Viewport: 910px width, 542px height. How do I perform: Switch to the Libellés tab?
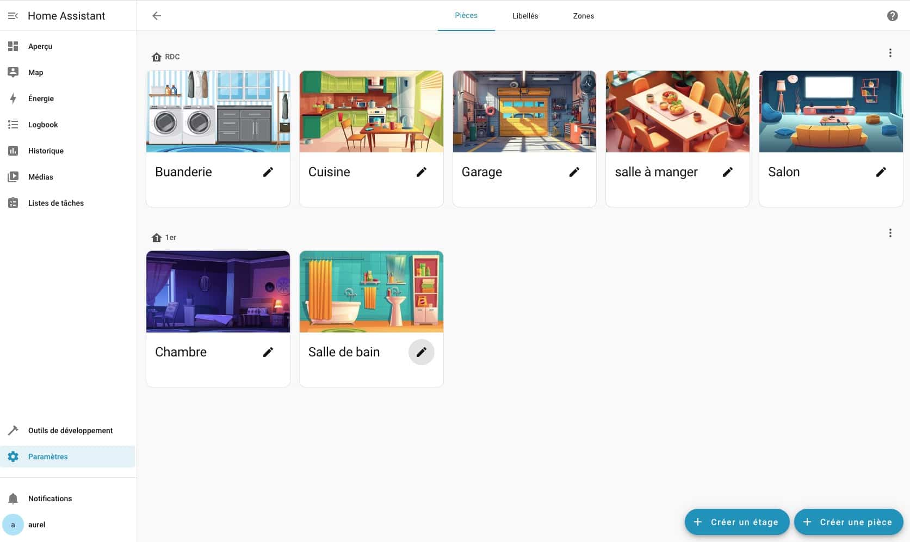(x=525, y=16)
